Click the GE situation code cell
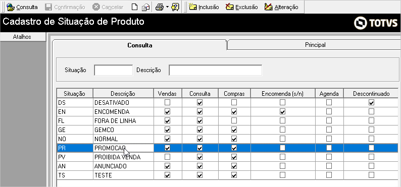Viewport: 401px width, 187px height. coord(75,130)
